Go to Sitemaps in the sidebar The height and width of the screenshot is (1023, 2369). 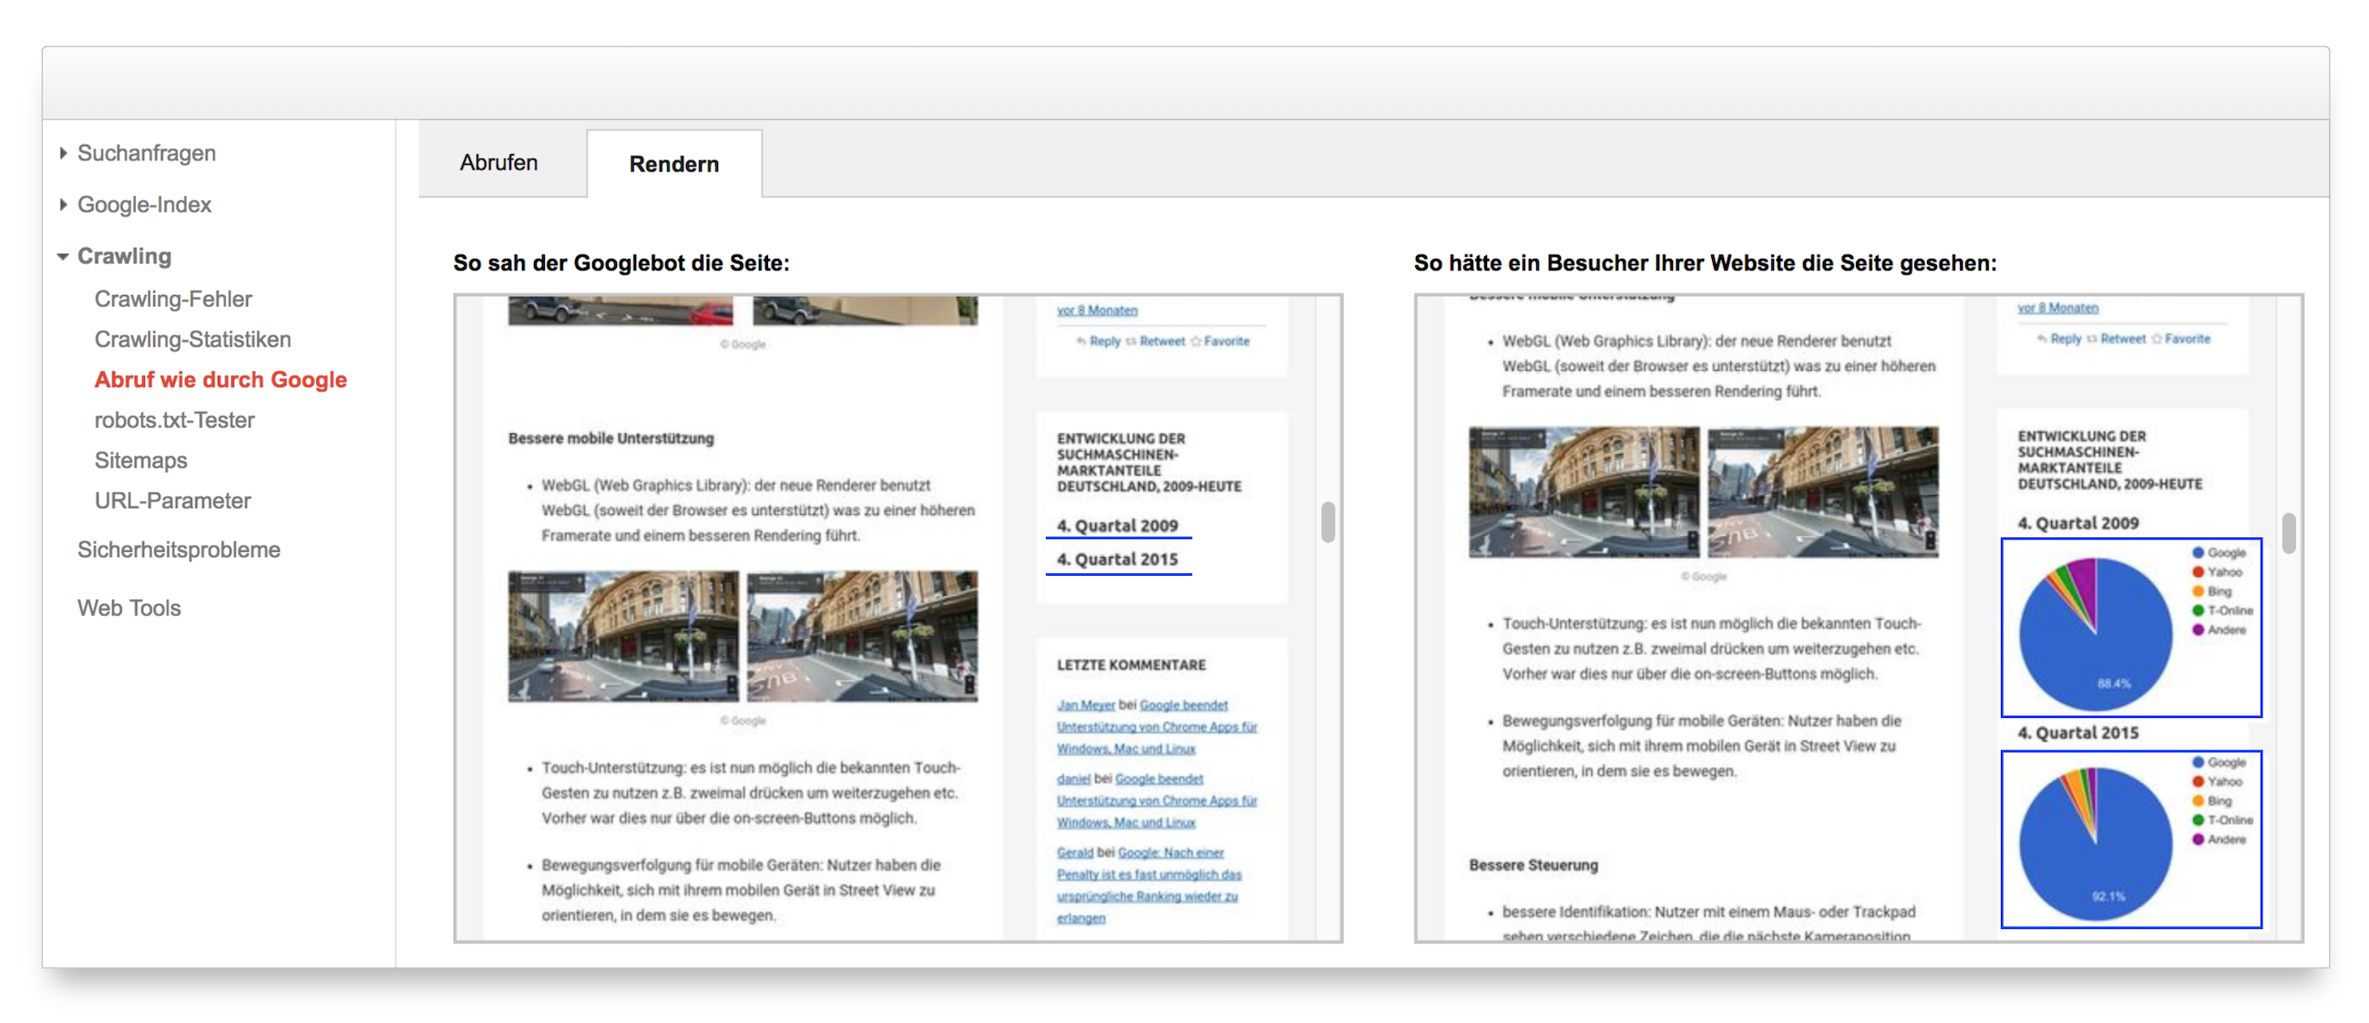pyautogui.click(x=140, y=461)
